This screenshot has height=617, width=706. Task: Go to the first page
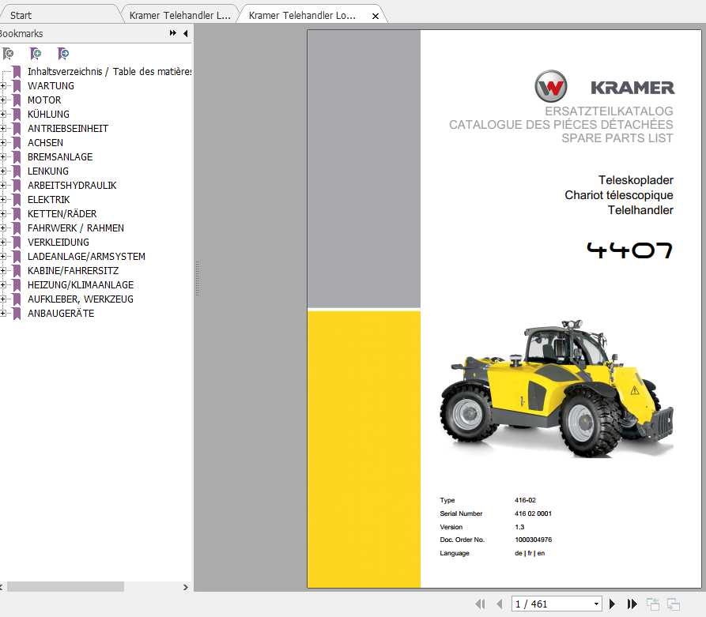[x=480, y=604]
